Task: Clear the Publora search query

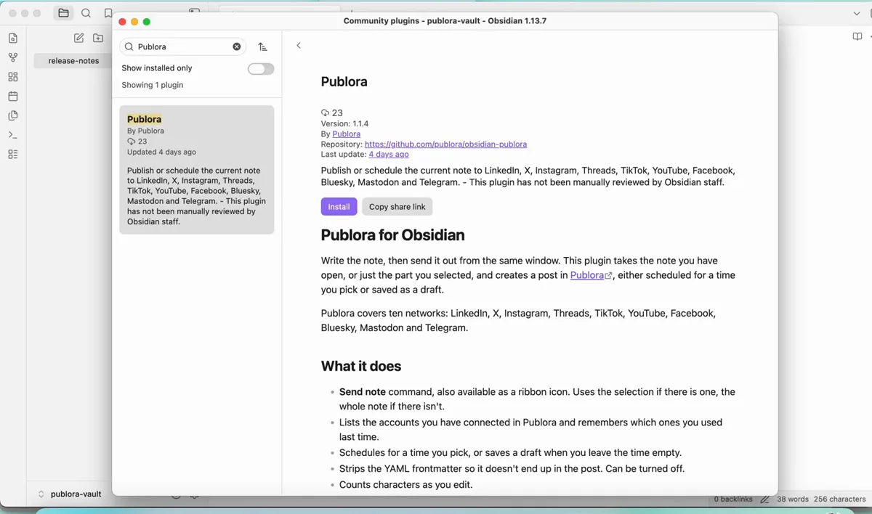Action: [237, 46]
